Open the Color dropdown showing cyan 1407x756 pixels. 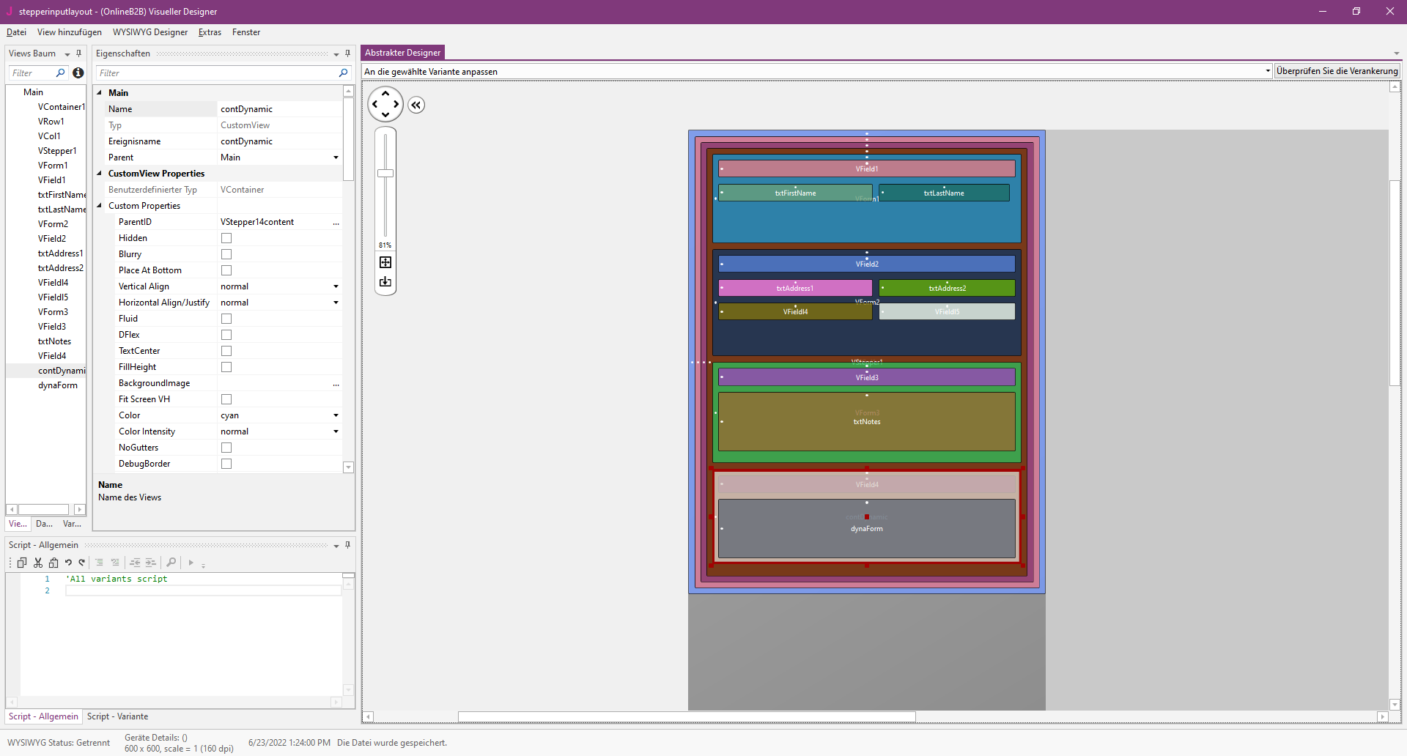tap(336, 415)
